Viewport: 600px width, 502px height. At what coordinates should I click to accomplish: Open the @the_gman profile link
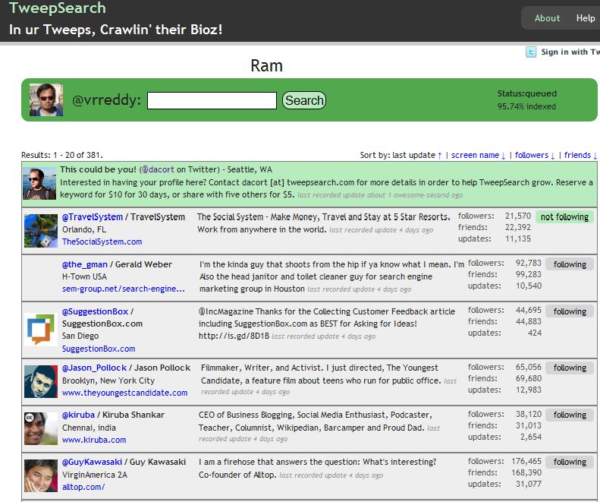(x=84, y=264)
